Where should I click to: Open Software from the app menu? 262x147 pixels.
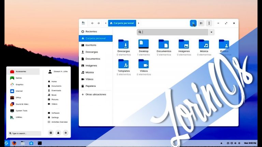[54, 113]
